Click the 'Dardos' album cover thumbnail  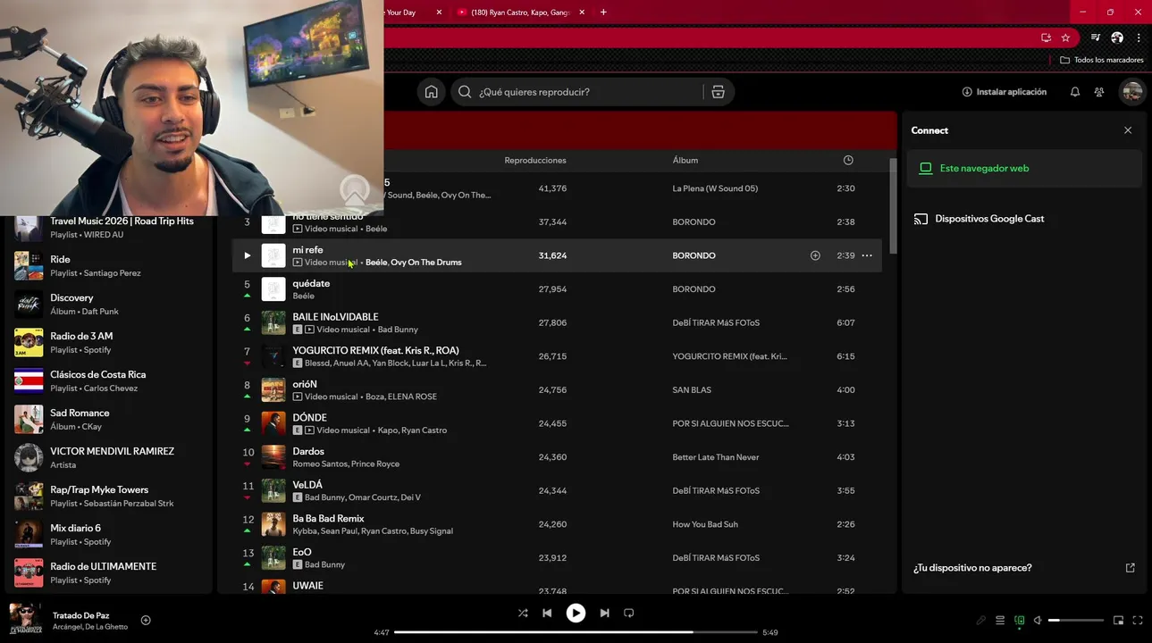[273, 457]
